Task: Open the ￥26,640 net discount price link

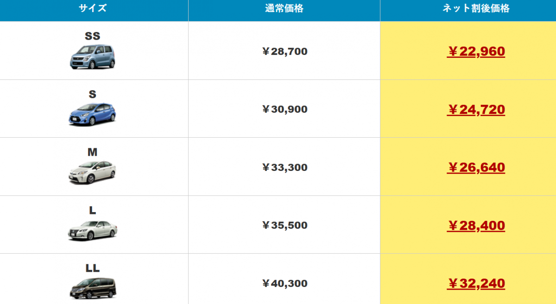Action: [476, 167]
